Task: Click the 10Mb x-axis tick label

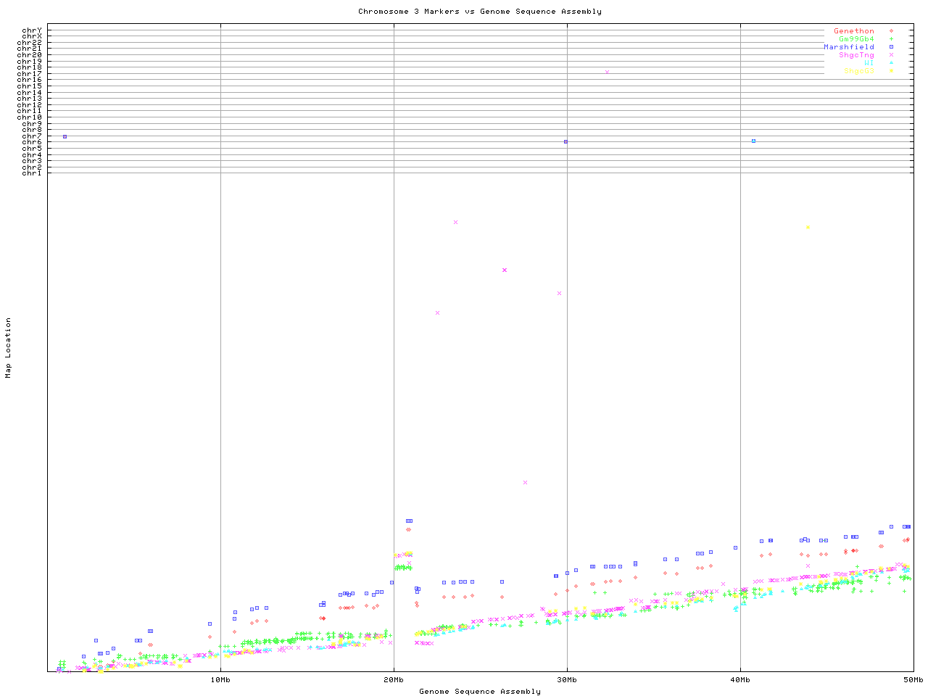Action: [x=220, y=679]
